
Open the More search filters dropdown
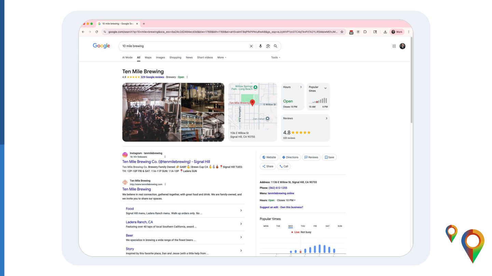point(222,58)
